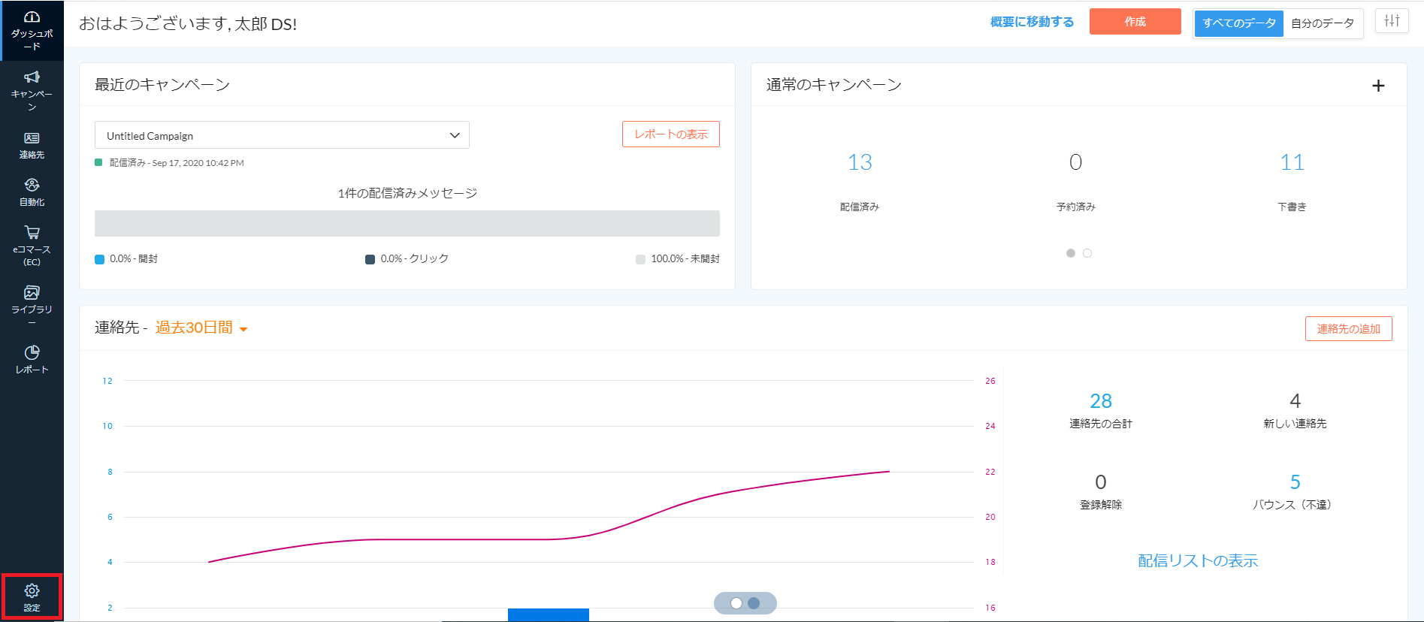Image resolution: width=1424 pixels, height=622 pixels.
Task: Click the gray delivered message progress bar
Action: (407, 223)
